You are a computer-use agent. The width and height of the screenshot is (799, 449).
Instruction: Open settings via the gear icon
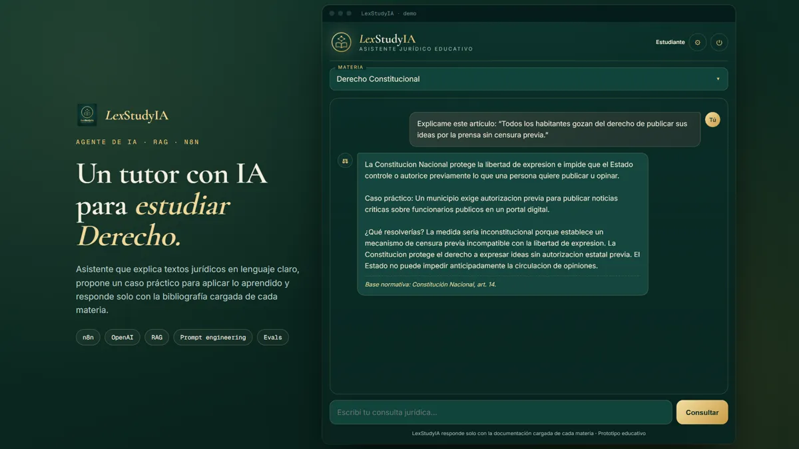point(698,42)
